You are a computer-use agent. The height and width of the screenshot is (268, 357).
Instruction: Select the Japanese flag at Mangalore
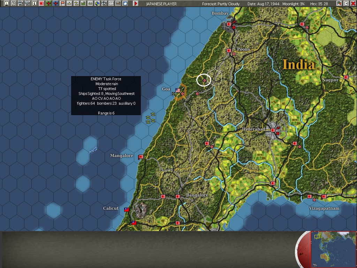point(141,157)
